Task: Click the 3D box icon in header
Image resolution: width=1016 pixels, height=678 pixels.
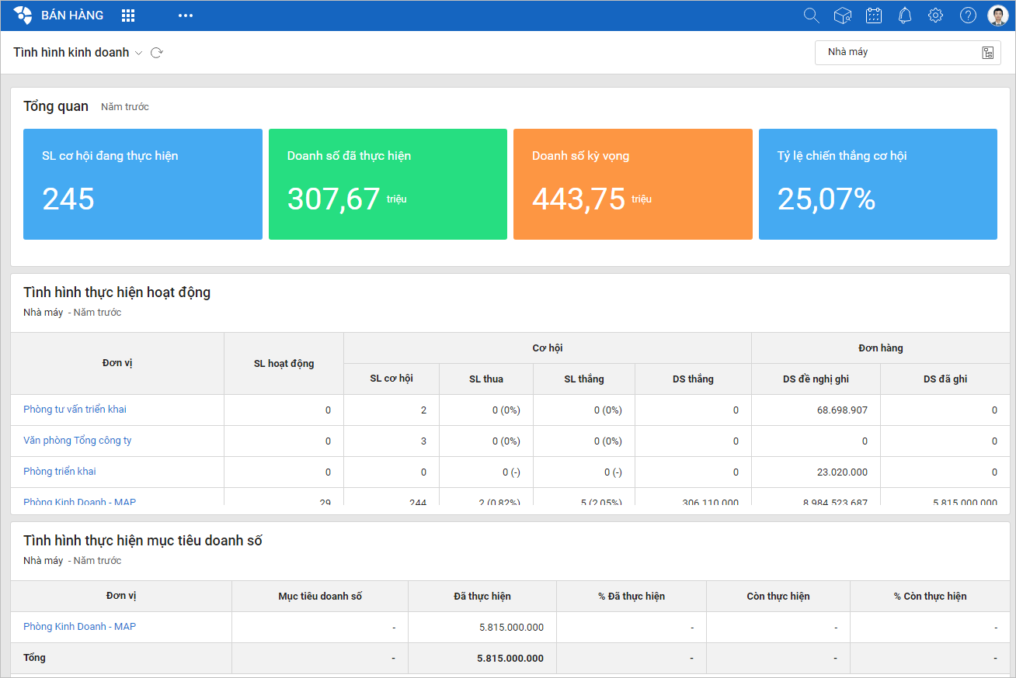Action: [x=842, y=16]
